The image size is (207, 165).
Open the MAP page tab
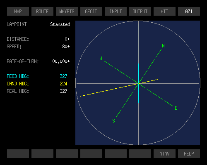click(18, 12)
